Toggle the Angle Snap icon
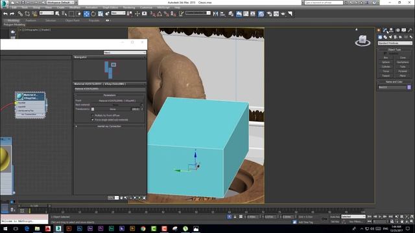The height and width of the screenshot is (233, 415). (x=160, y=14)
